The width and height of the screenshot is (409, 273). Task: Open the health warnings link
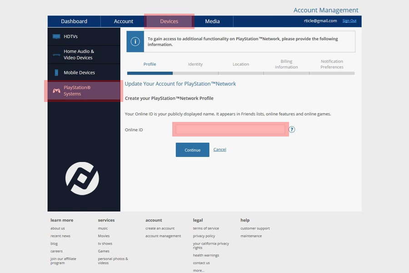(x=206, y=255)
